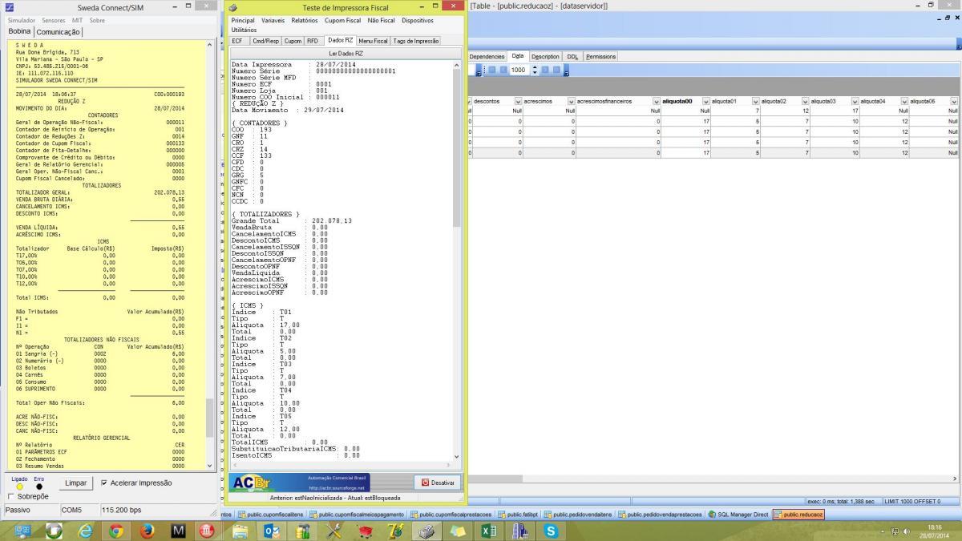Open the printer app taskbar icon
Screen dimensions: 962x541
point(427,530)
